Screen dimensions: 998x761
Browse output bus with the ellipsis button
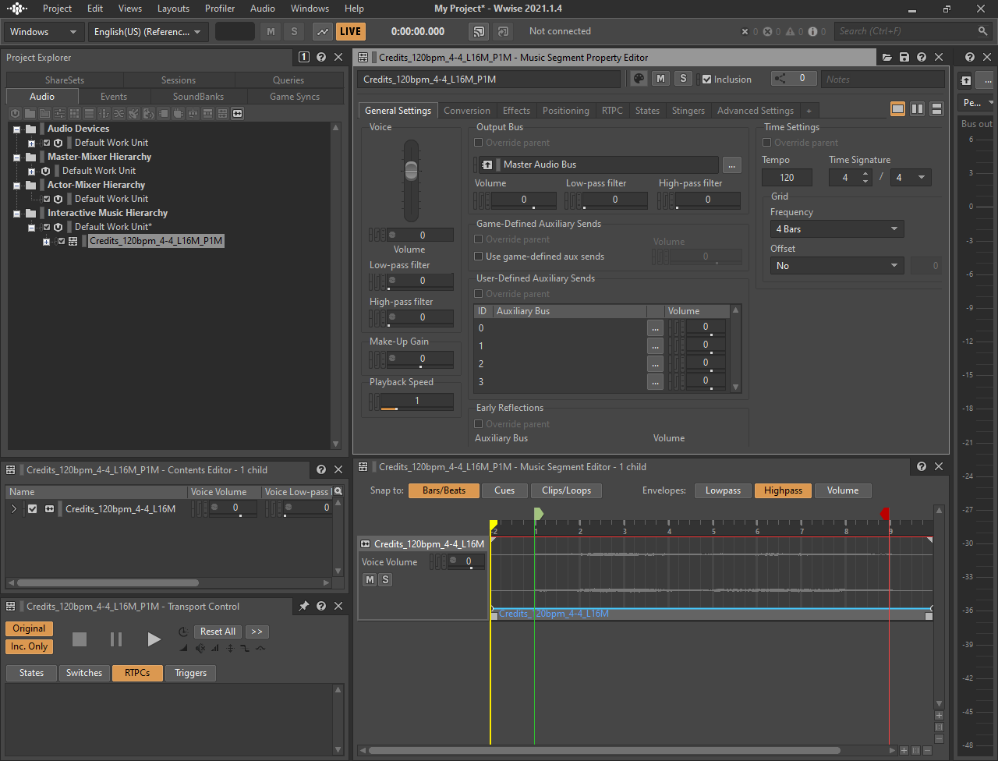731,165
